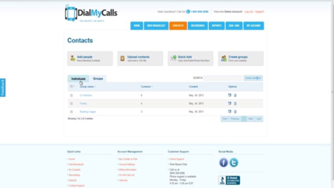
Task: Click the Support link in header
Action: 260,12
